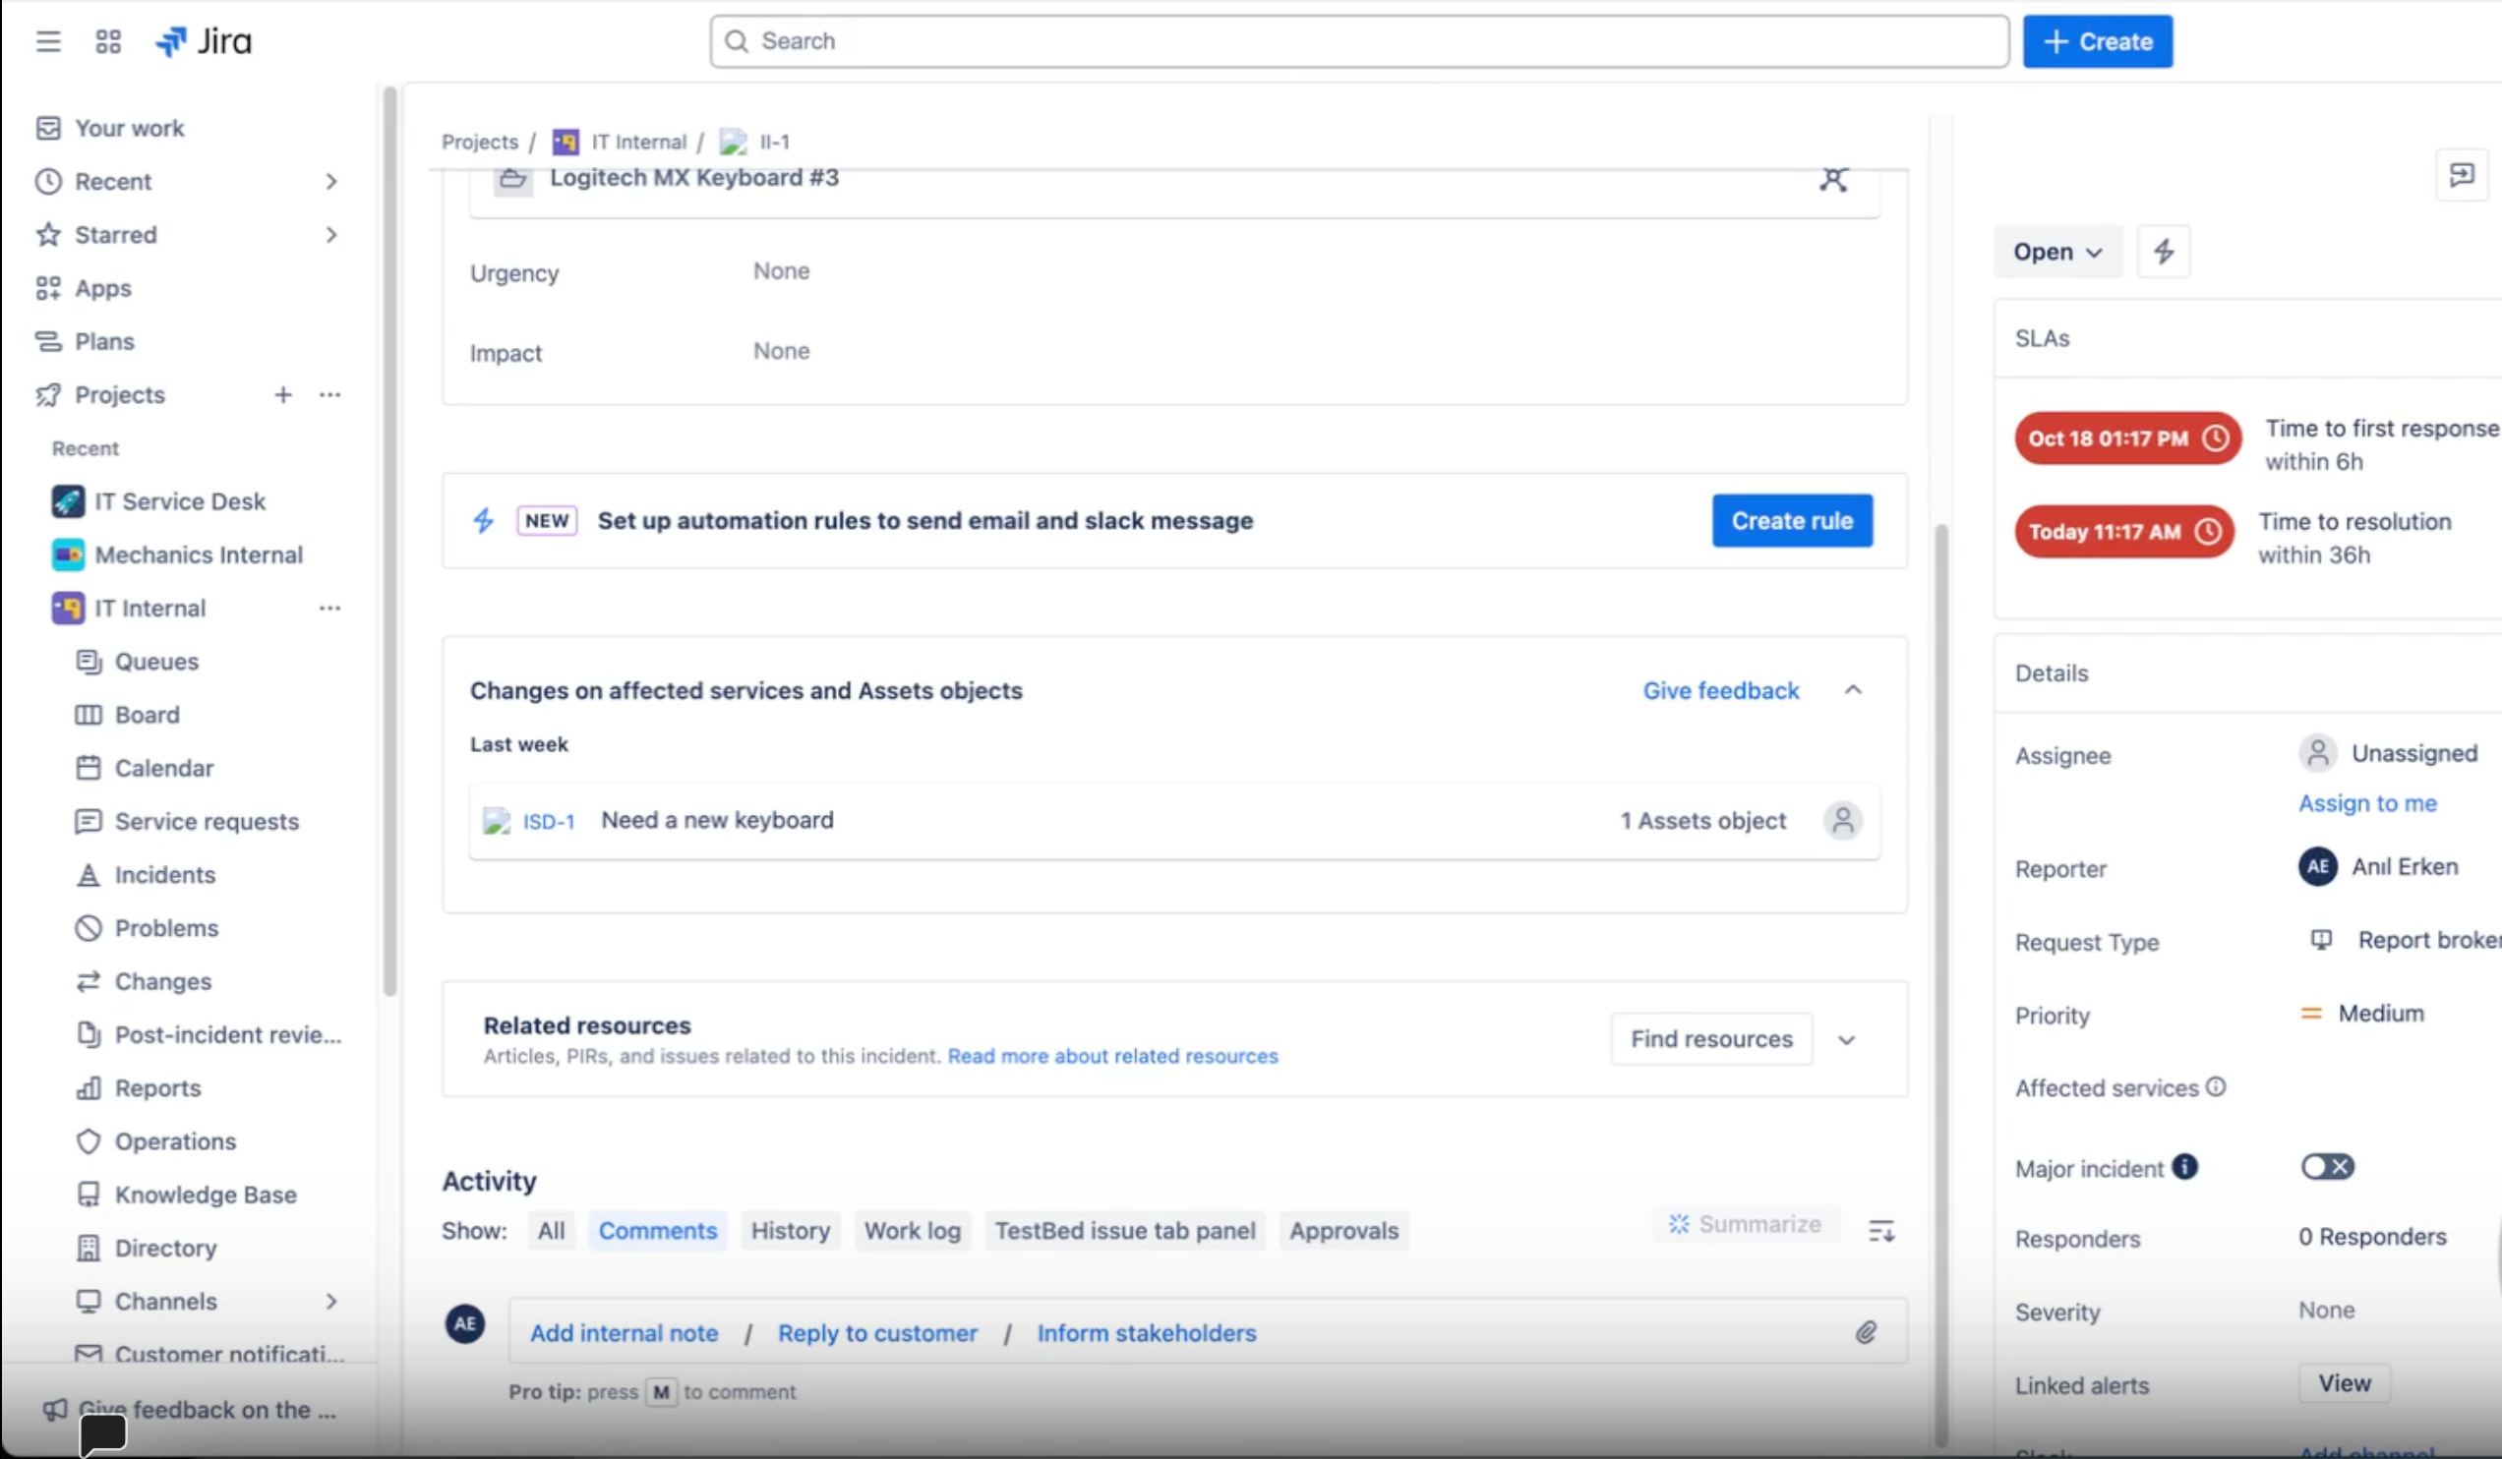Open the Reports section
This screenshot has height=1459, width=2502.
click(x=159, y=1087)
